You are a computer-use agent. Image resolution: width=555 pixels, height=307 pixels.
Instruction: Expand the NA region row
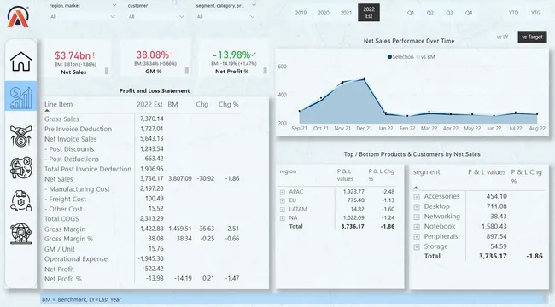283,218
